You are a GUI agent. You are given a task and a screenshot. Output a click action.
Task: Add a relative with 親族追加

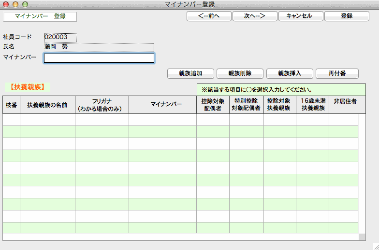pos(190,73)
